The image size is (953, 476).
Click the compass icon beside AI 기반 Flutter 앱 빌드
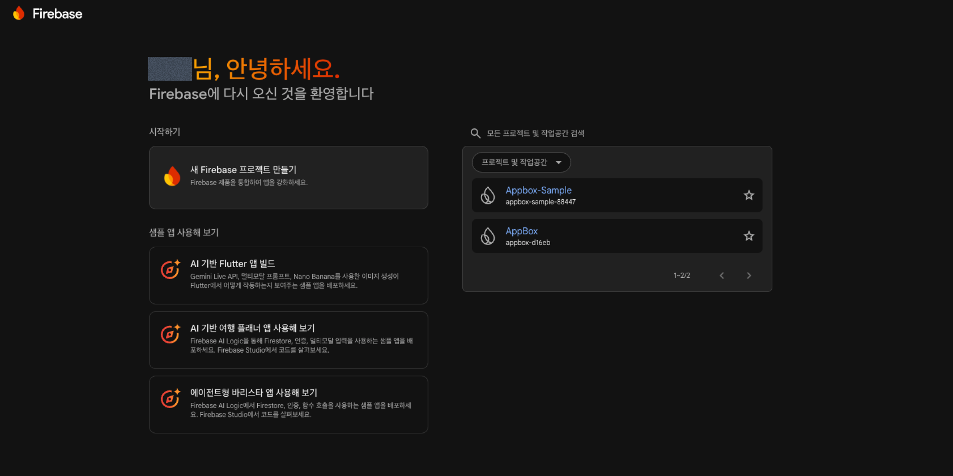[x=171, y=269]
